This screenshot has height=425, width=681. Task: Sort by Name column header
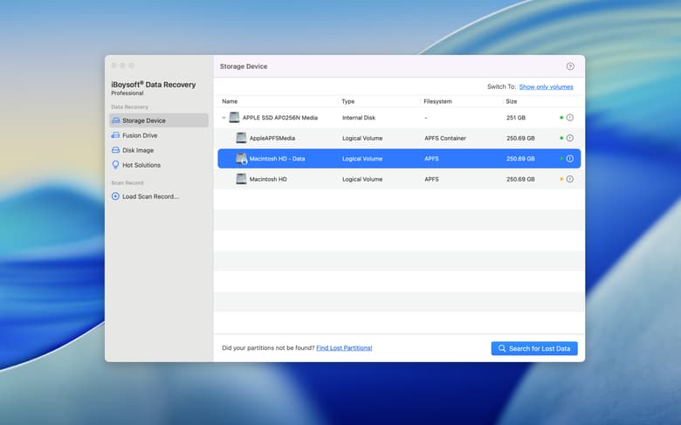[230, 101]
